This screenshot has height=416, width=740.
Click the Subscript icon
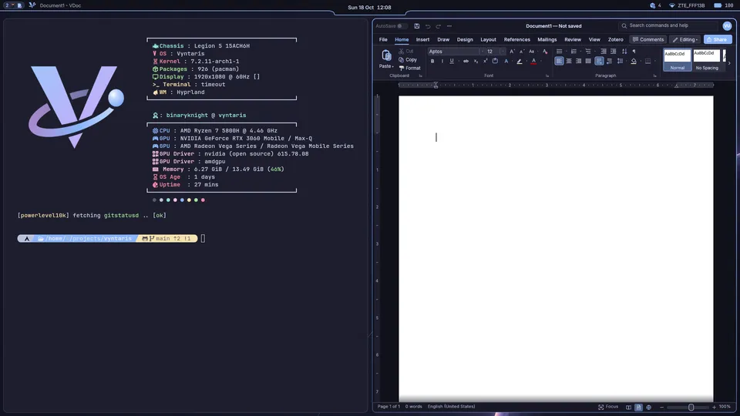pyautogui.click(x=476, y=62)
